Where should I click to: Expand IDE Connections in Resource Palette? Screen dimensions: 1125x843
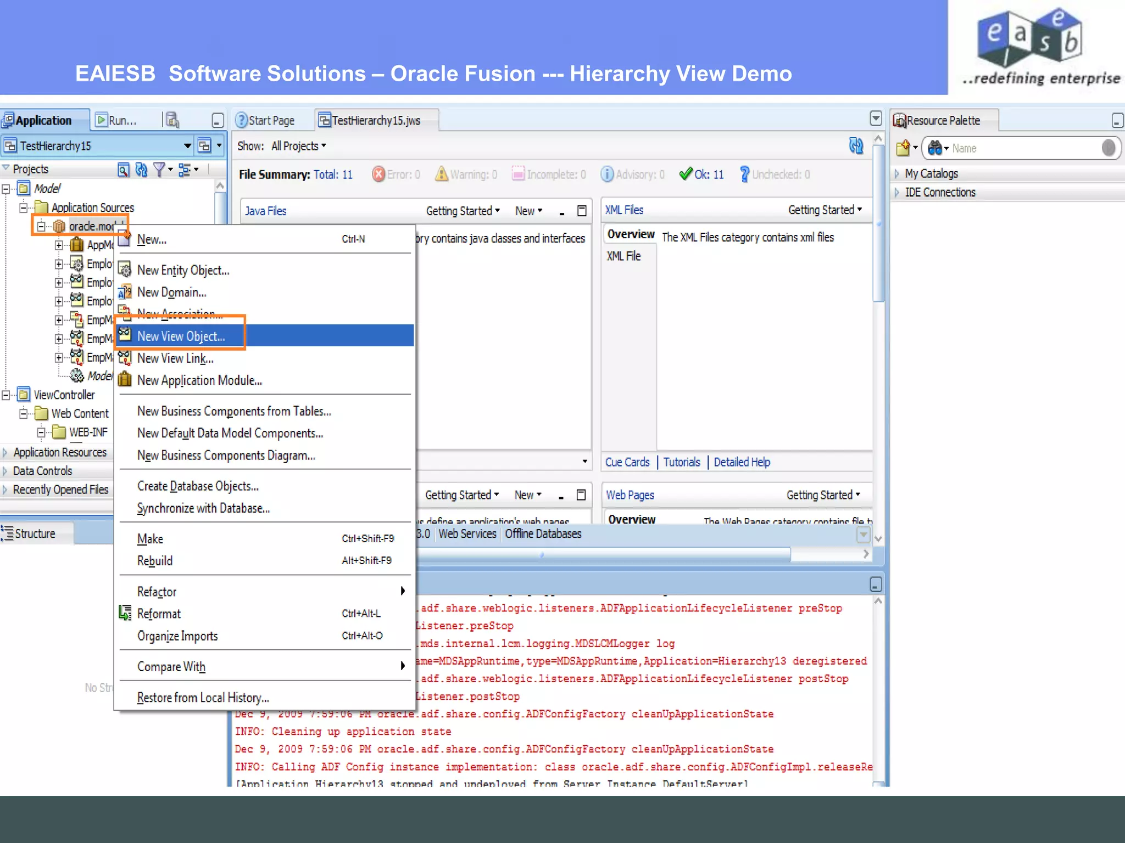[897, 192]
